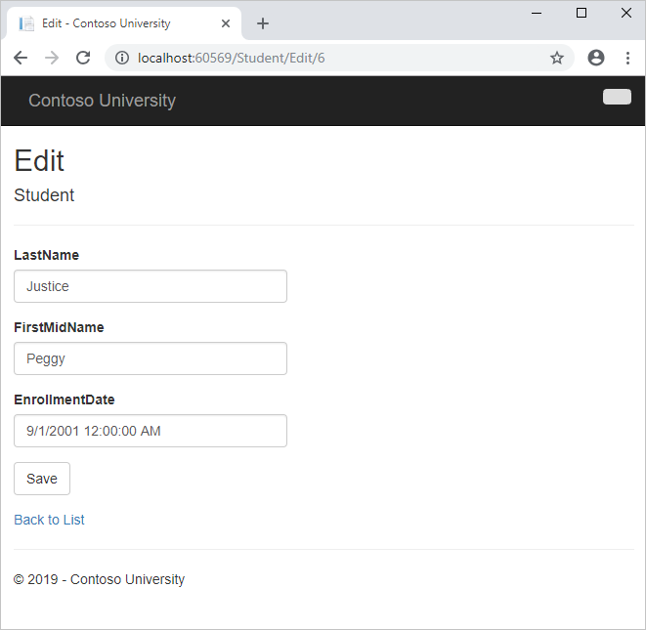
Task: Follow the Back to List link
Action: (x=49, y=520)
